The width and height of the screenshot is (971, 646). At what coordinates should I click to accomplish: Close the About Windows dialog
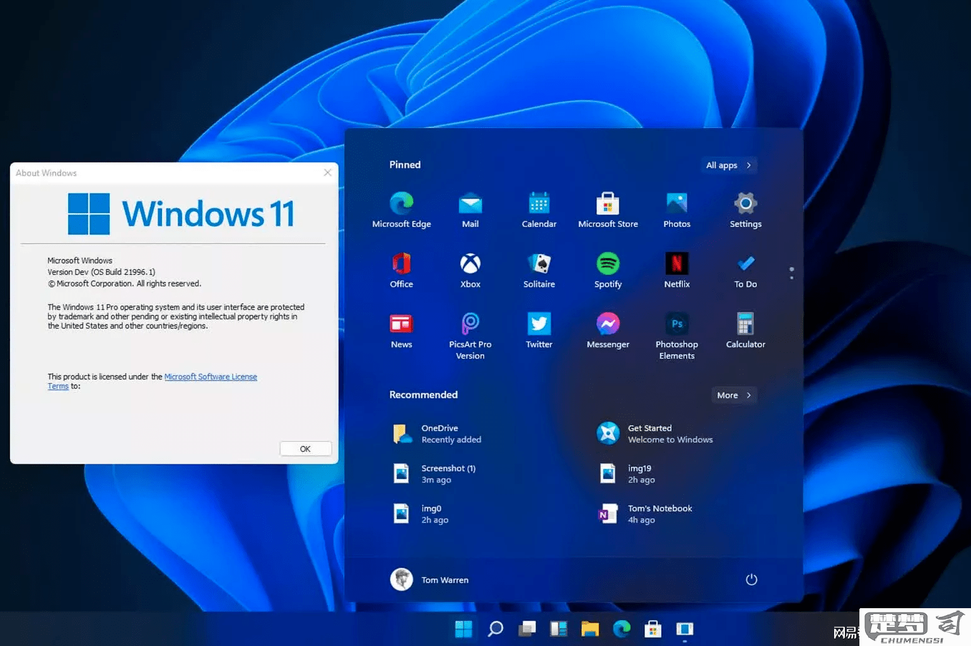328,173
